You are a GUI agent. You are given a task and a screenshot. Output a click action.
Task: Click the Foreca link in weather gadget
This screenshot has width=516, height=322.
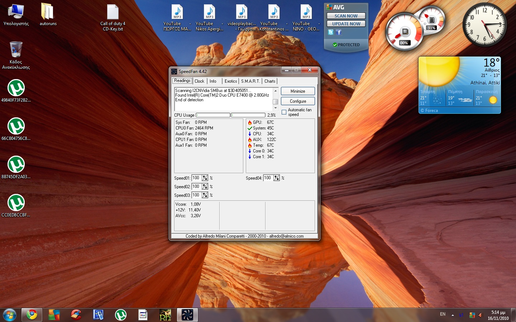[429, 111]
